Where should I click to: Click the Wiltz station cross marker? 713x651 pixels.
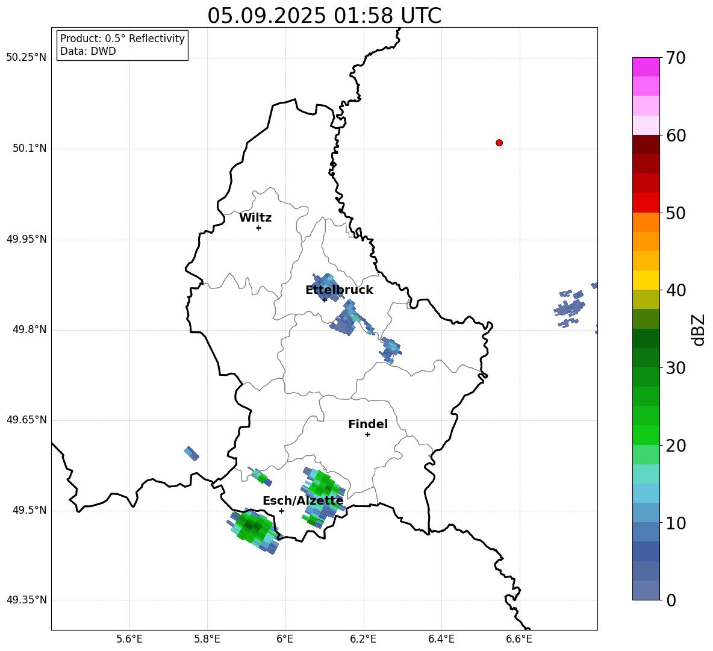[259, 228]
